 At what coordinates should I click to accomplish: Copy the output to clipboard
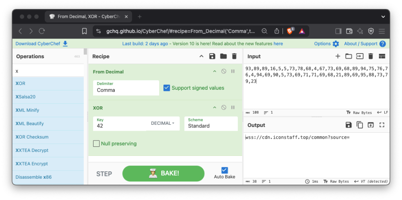[360, 125]
